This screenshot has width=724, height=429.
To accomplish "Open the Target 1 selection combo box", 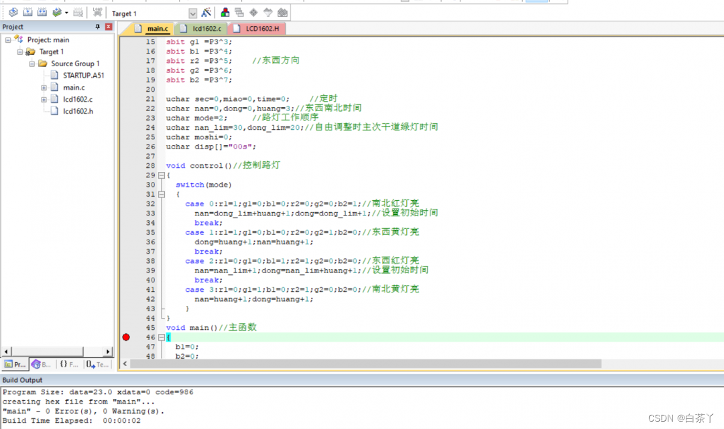I will [x=154, y=13].
